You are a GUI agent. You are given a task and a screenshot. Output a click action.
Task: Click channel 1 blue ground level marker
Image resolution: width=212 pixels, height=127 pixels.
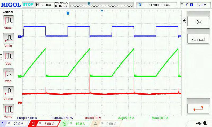coord(20,37)
